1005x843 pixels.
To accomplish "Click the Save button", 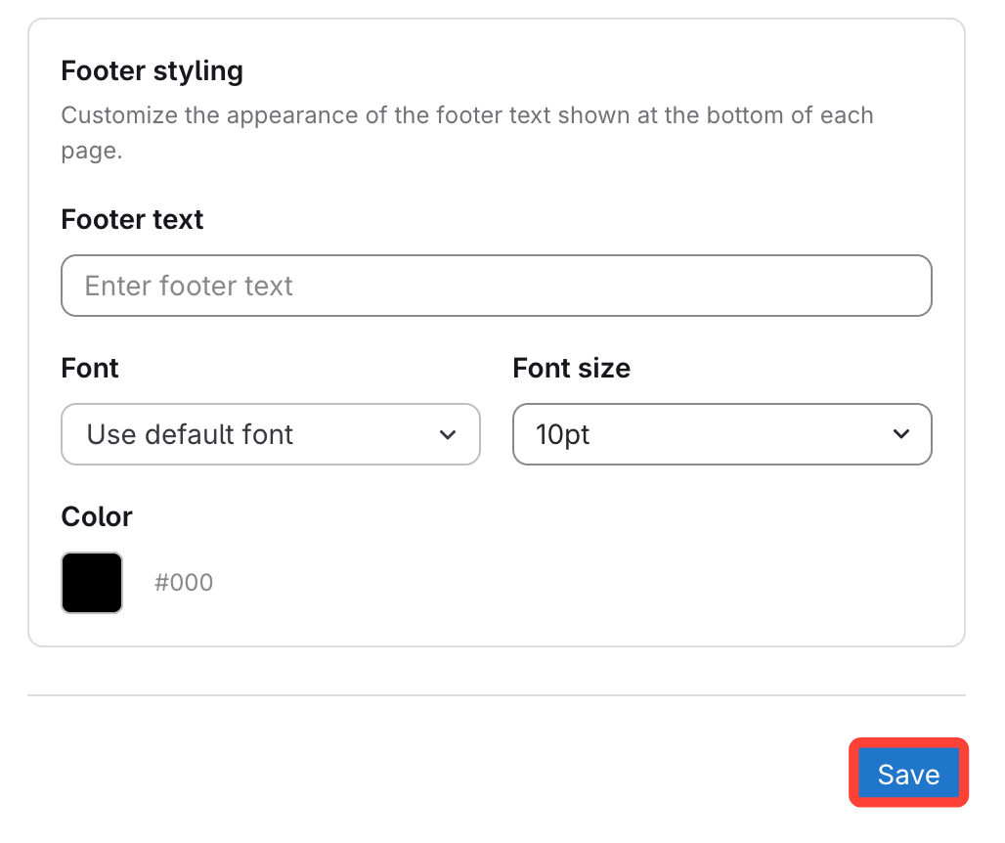I will [908, 774].
